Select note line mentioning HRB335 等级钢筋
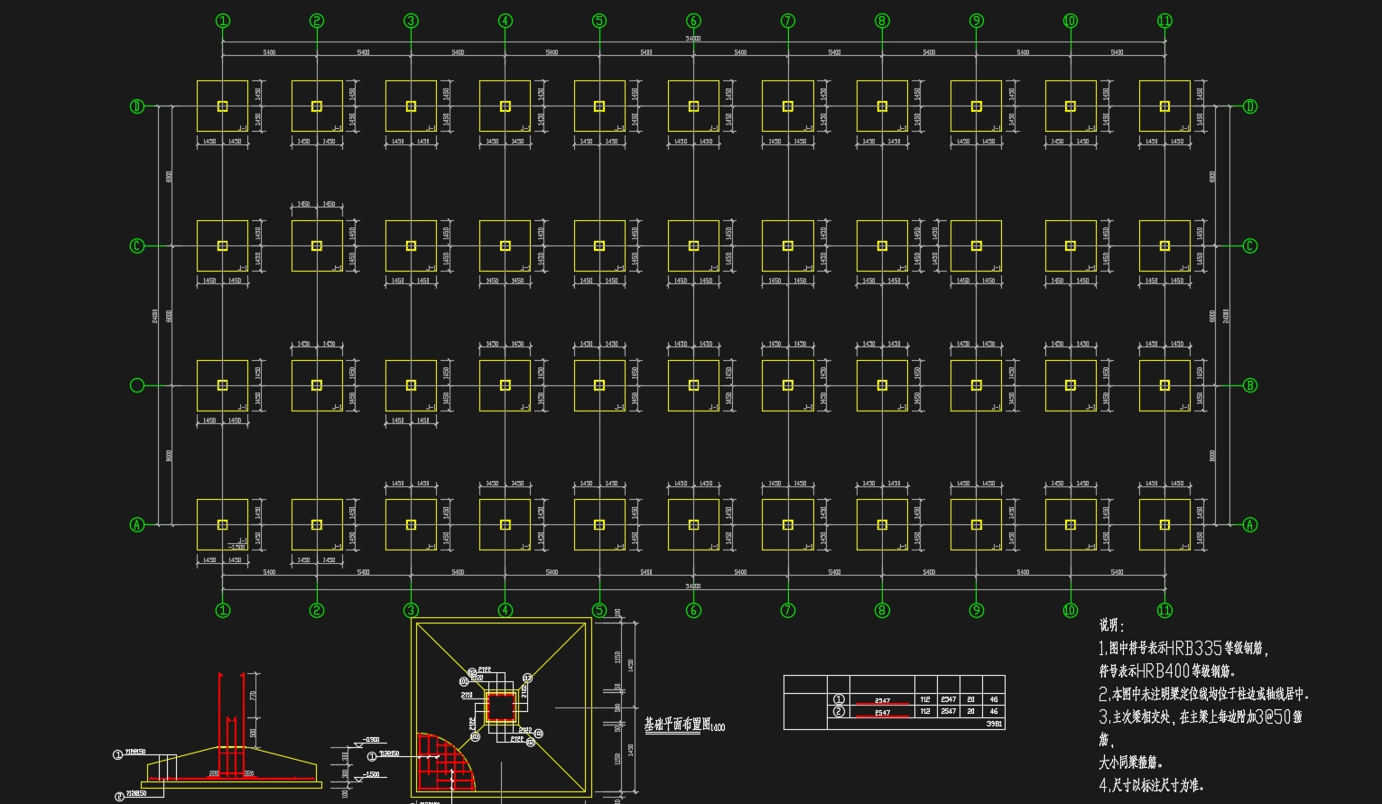The width and height of the screenshot is (1382, 804). [x=1184, y=648]
